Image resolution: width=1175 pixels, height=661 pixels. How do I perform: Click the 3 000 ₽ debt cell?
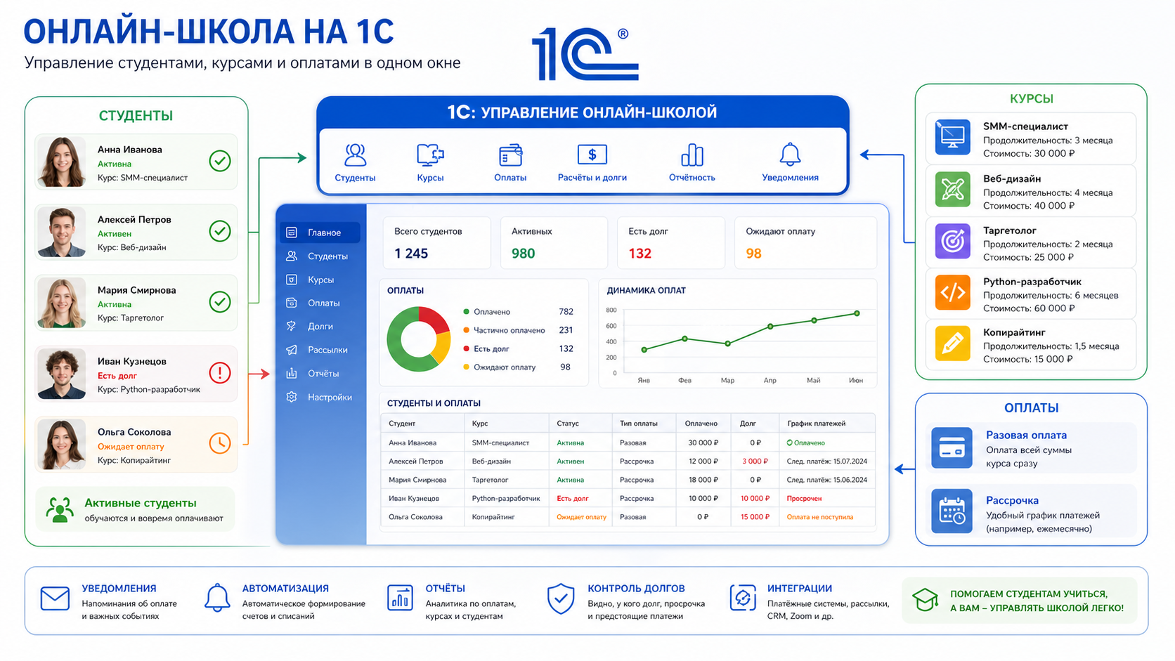point(755,462)
